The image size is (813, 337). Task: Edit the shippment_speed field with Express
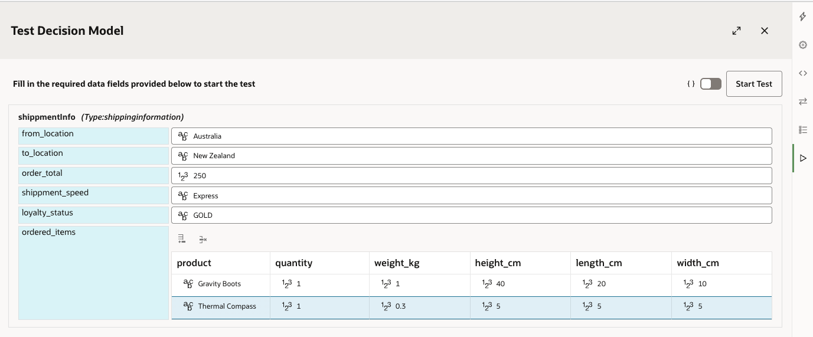coord(472,195)
